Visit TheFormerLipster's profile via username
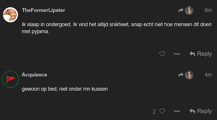 (x=43, y=10)
